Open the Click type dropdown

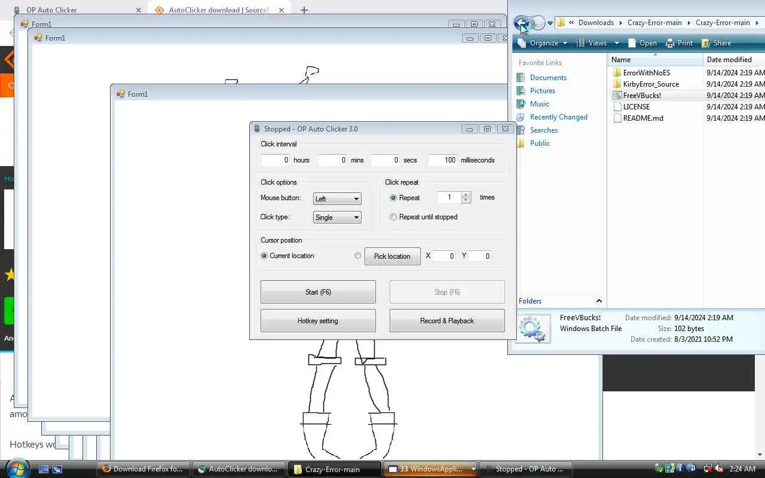pos(337,217)
